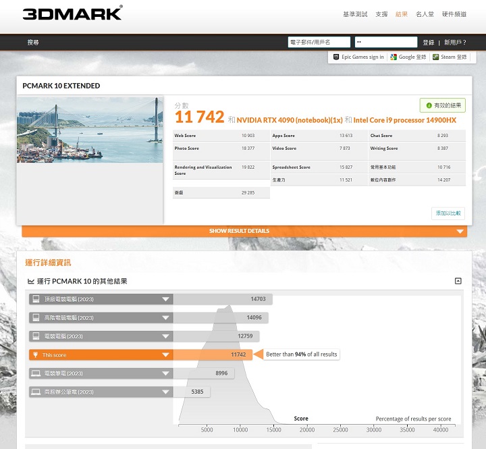Click the Google login icon
The height and width of the screenshot is (449, 486).
pos(394,57)
